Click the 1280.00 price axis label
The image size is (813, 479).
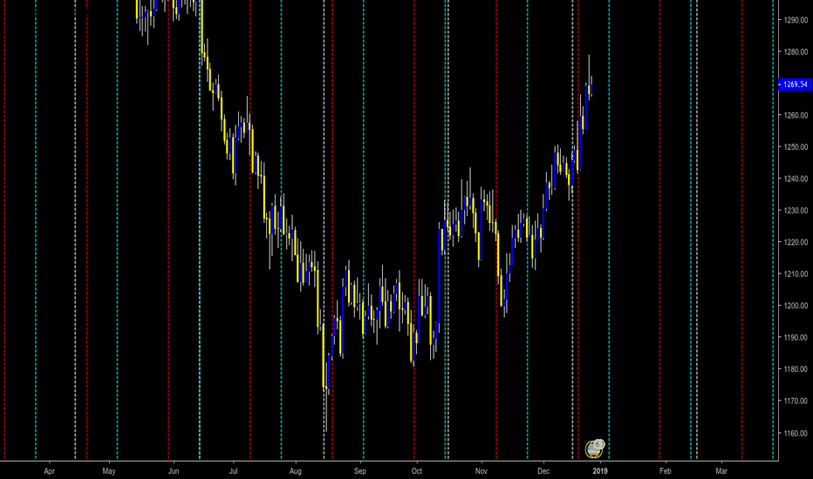796,51
